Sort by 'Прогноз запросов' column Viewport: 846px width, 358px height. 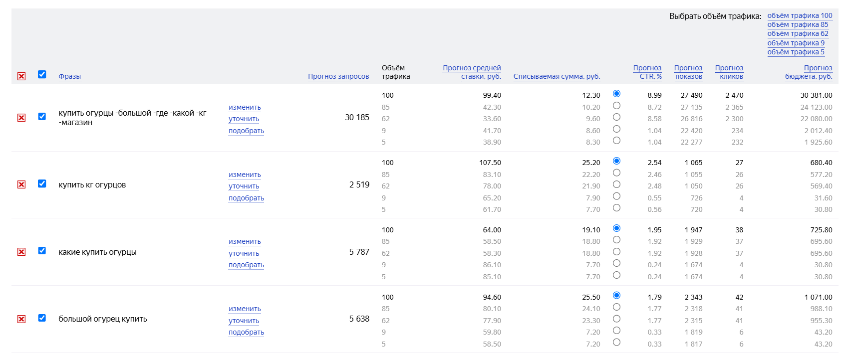[x=338, y=76]
